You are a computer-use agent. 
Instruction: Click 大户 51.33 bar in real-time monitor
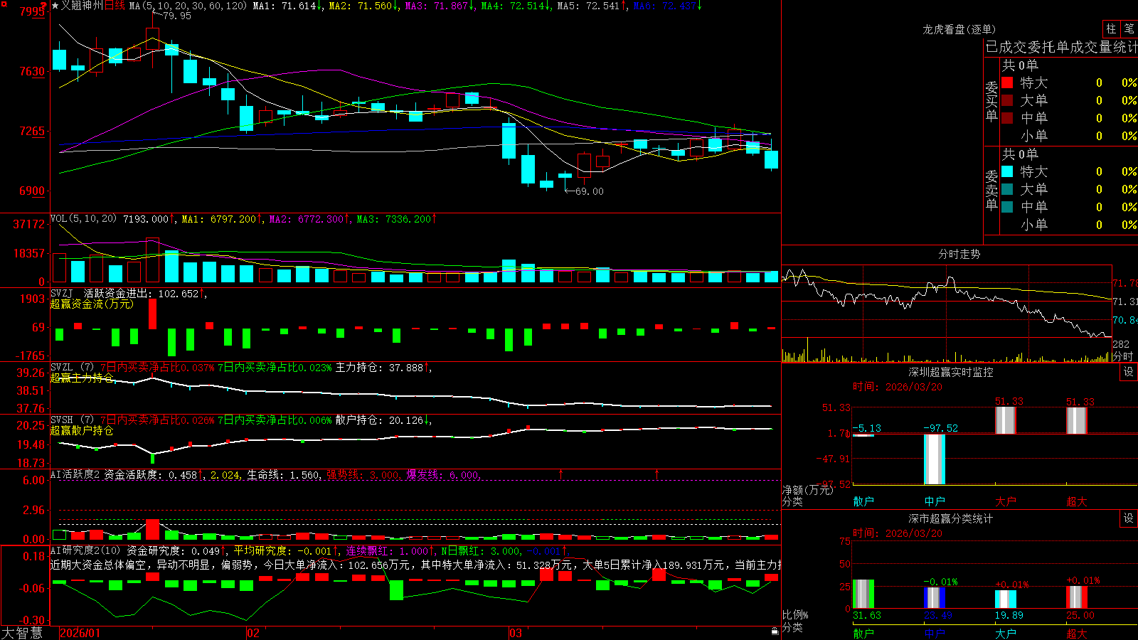tap(1006, 420)
